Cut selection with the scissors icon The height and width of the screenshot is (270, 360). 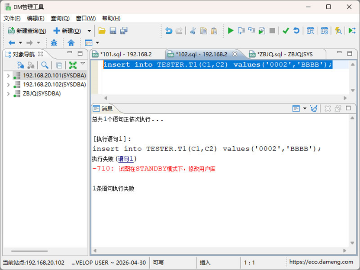(x=193, y=31)
